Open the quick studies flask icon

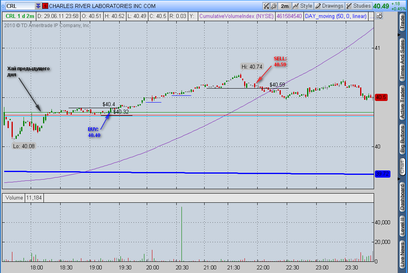tap(266, 6)
